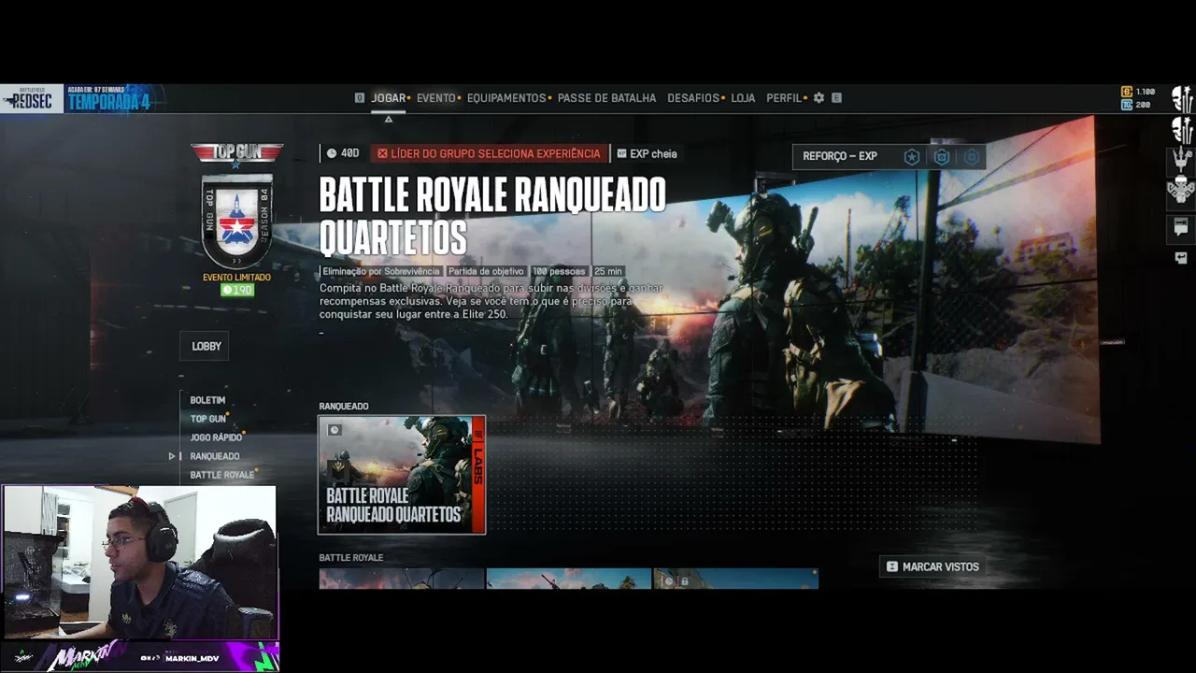This screenshot has height=673, width=1196.
Task: Click the XP icon beside EXP cheia
Action: (621, 153)
